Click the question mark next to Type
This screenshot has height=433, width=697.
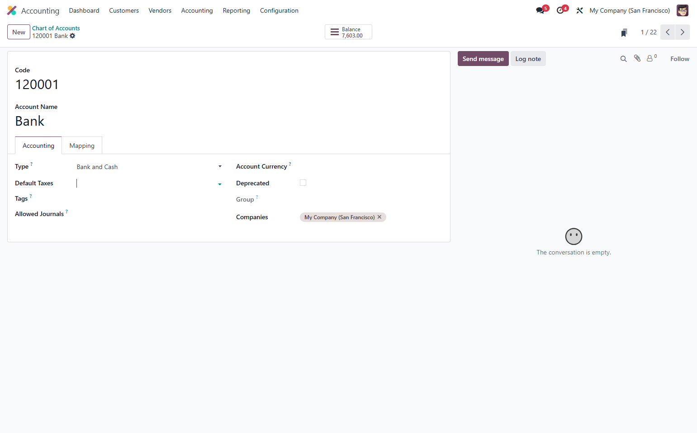click(31, 164)
